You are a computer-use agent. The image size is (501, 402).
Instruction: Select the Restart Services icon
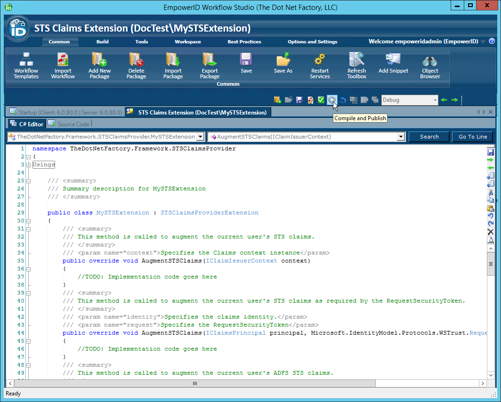point(320,65)
